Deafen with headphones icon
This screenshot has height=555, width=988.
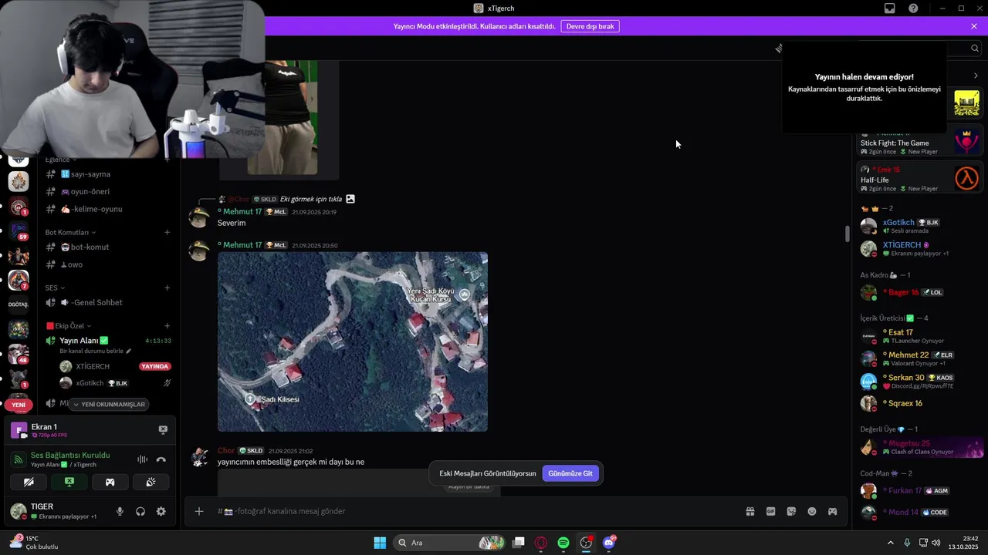140,511
